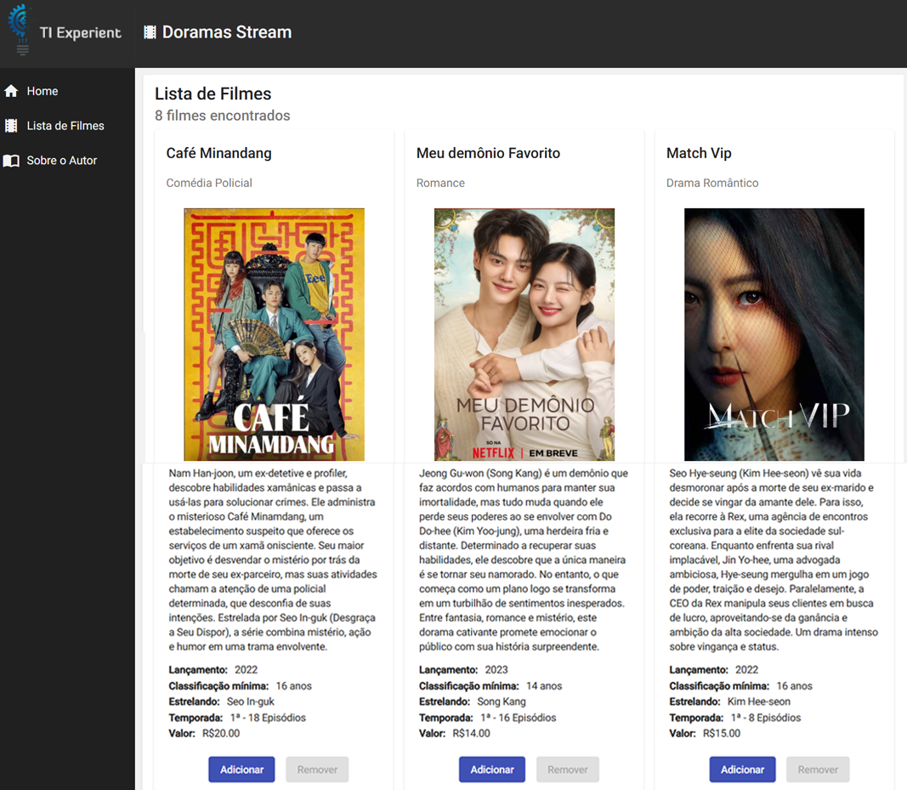907x790 pixels.
Task: Click the R$15.00 price value
Action: pos(722,733)
